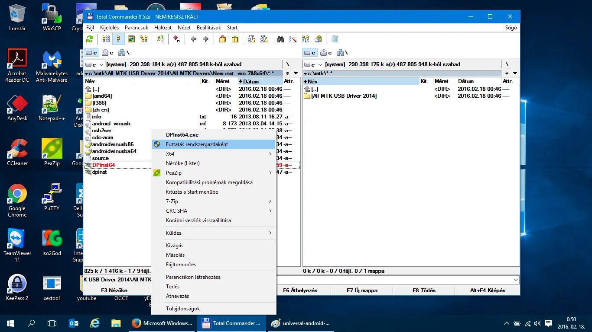Open network neighborhood in right drive bar
The width and height of the screenshot is (592, 332).
tap(342, 53)
